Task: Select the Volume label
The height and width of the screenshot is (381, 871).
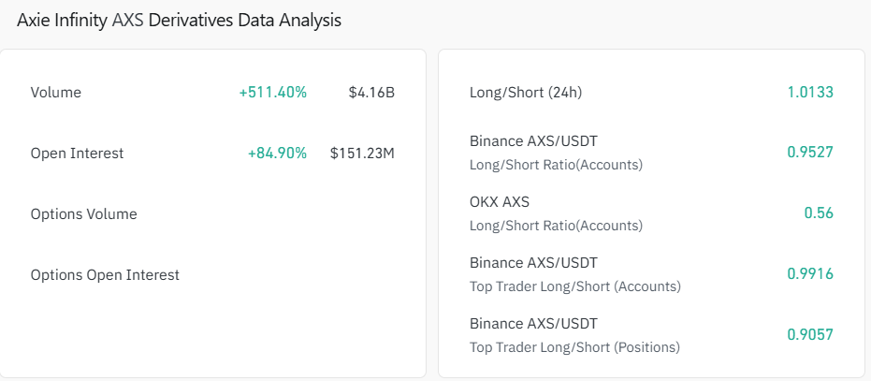Action: [x=56, y=93]
